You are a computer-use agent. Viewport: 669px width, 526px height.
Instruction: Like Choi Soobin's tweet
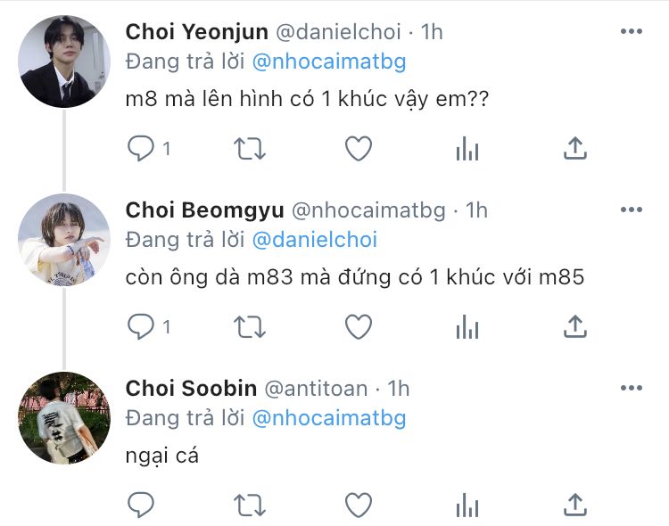click(x=359, y=505)
